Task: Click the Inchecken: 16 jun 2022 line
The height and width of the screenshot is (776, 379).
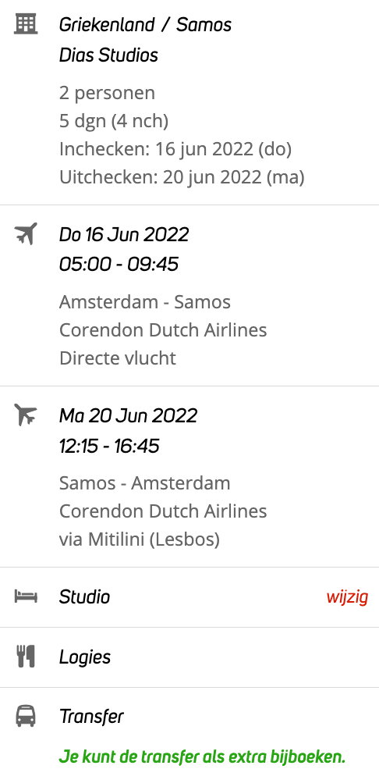Action: point(175,149)
